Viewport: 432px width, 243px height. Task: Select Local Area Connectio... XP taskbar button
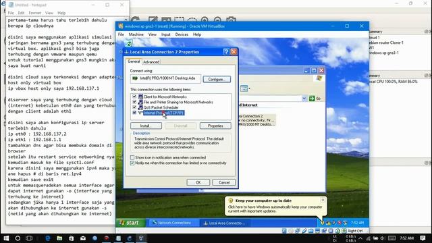tap(225, 223)
